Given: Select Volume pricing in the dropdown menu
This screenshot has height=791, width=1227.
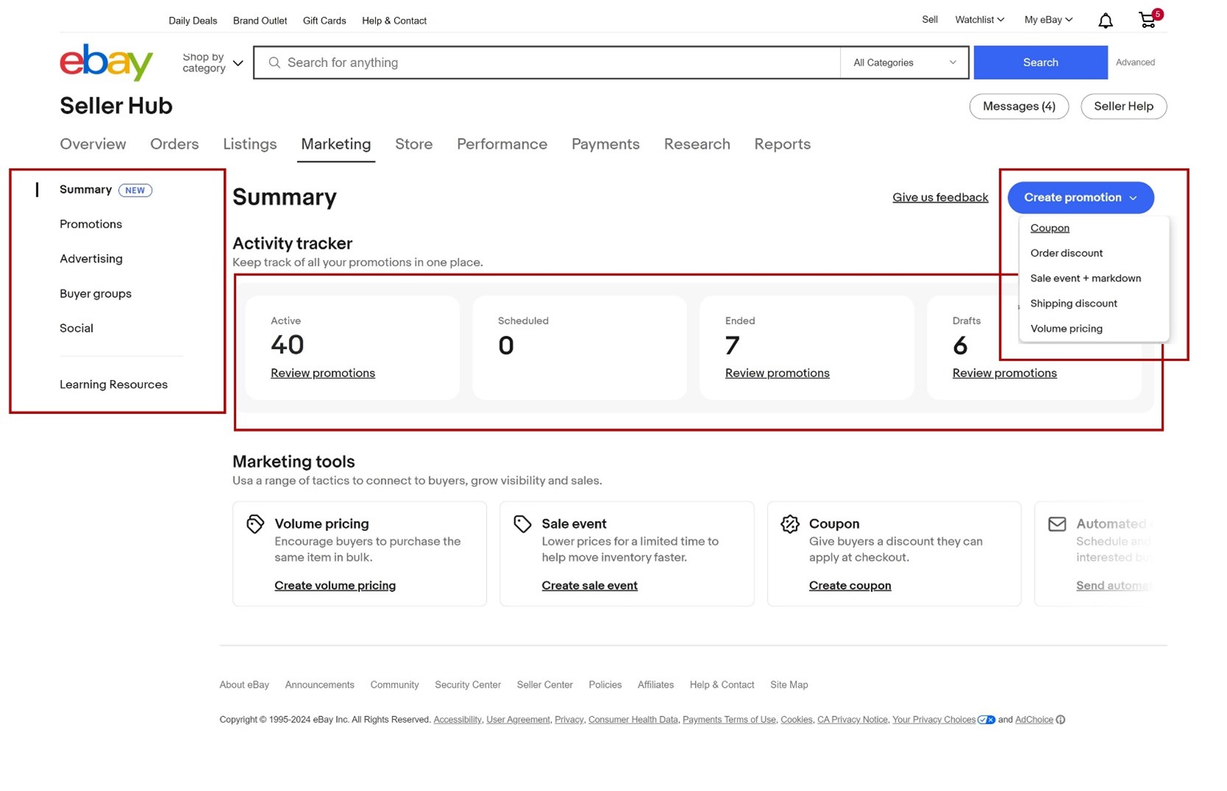Looking at the screenshot, I should tap(1066, 328).
